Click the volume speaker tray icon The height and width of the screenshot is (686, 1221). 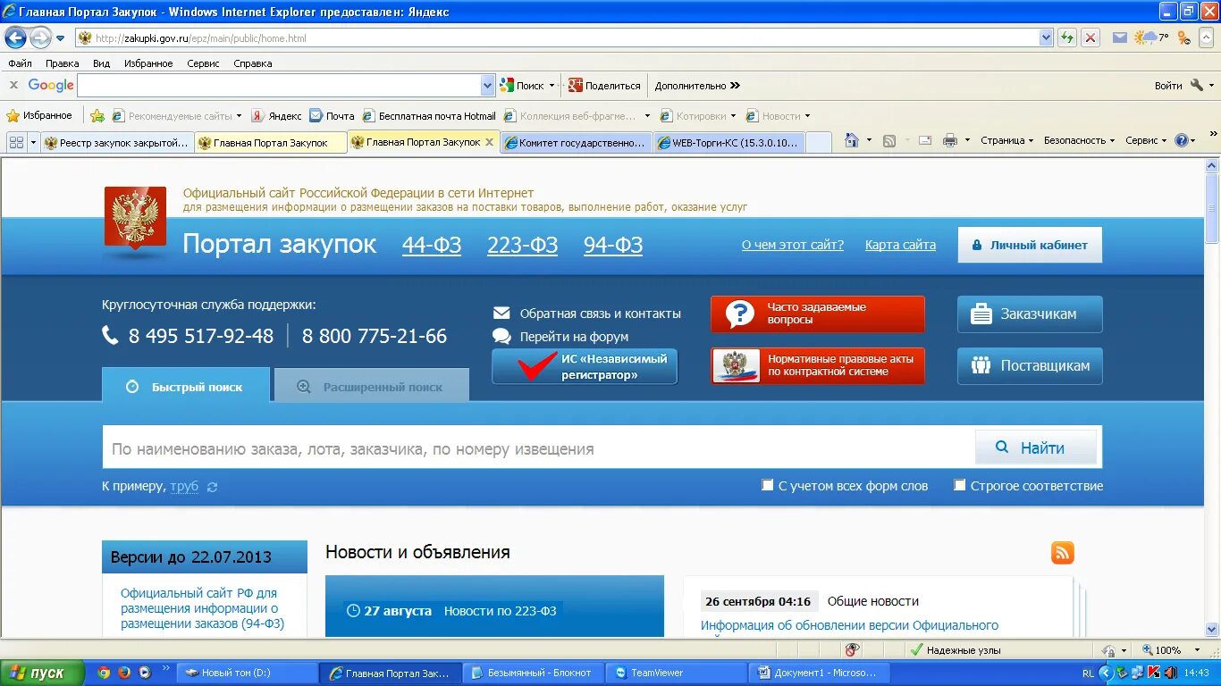coord(1170,673)
